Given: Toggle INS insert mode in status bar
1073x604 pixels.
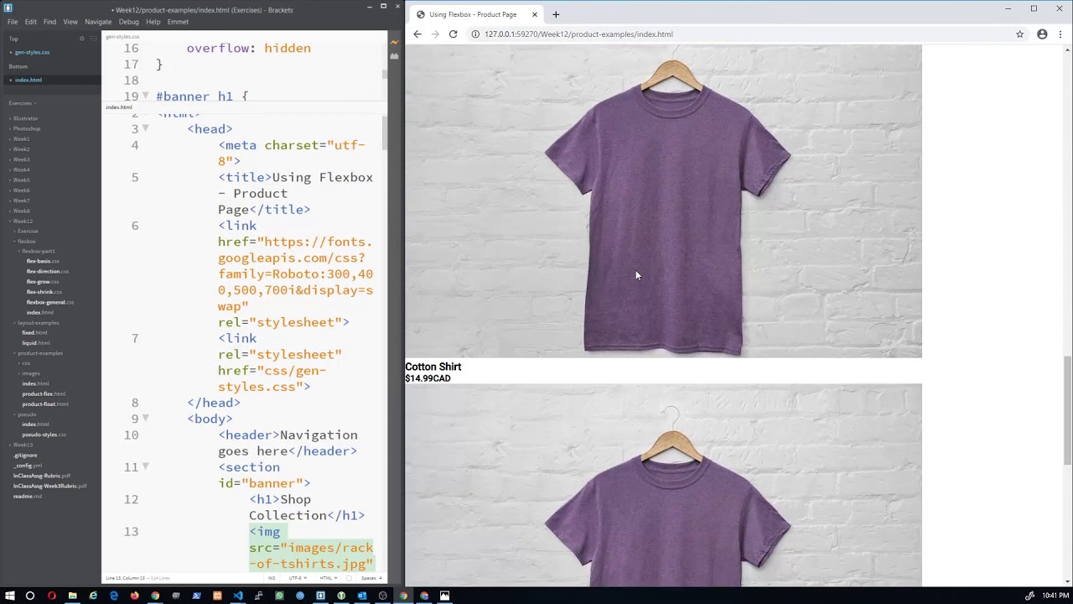Looking at the screenshot, I should [272, 578].
